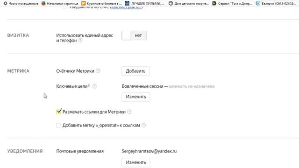Show help icon next to 'Счётчики Метрики'
Screen dimensions: 299x168
[98, 71]
